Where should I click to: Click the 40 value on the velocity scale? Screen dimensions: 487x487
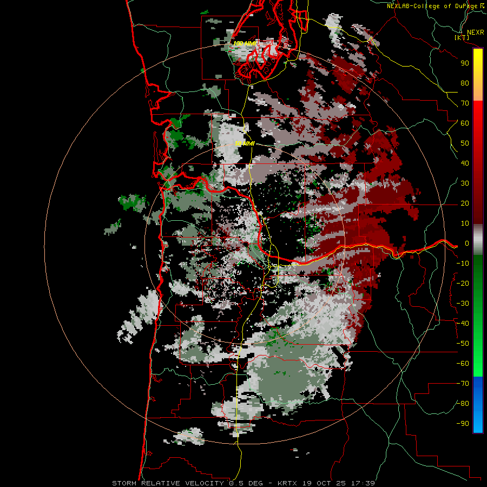pos(465,163)
